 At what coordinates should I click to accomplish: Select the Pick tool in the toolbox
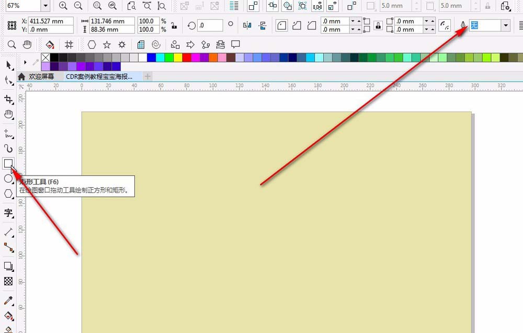click(x=8, y=65)
